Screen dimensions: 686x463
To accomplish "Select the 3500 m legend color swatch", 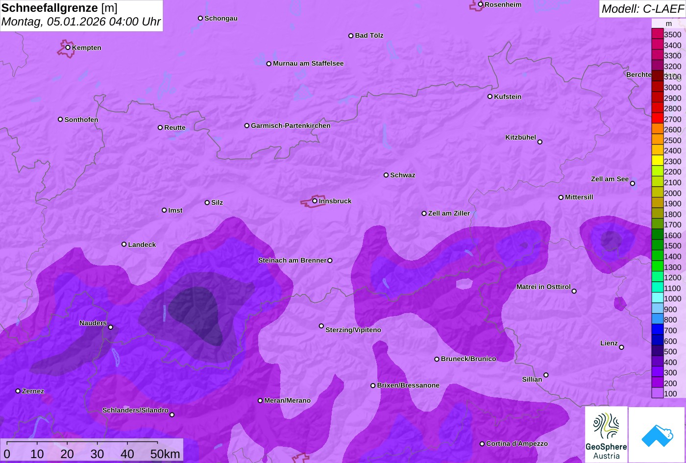I will point(657,34).
